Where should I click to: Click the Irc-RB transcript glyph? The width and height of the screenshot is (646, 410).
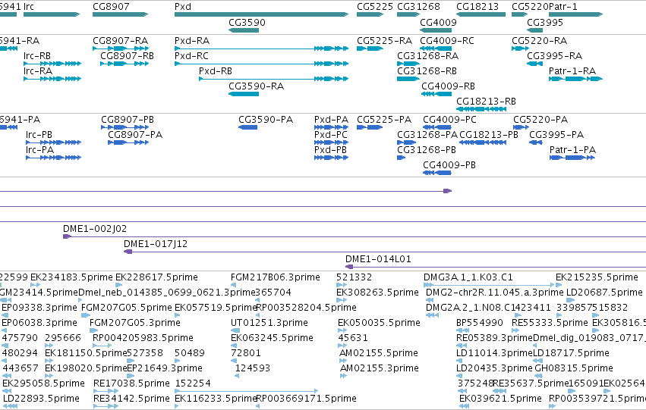coord(52,64)
